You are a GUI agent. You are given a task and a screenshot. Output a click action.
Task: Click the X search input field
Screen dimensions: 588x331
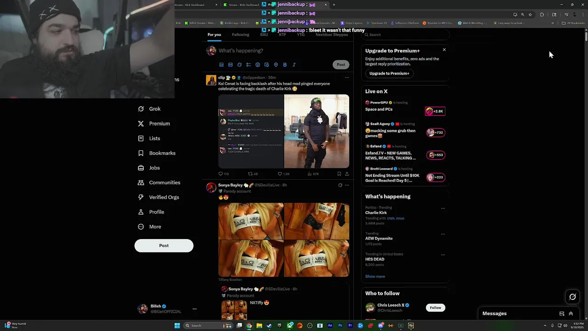[405, 35]
